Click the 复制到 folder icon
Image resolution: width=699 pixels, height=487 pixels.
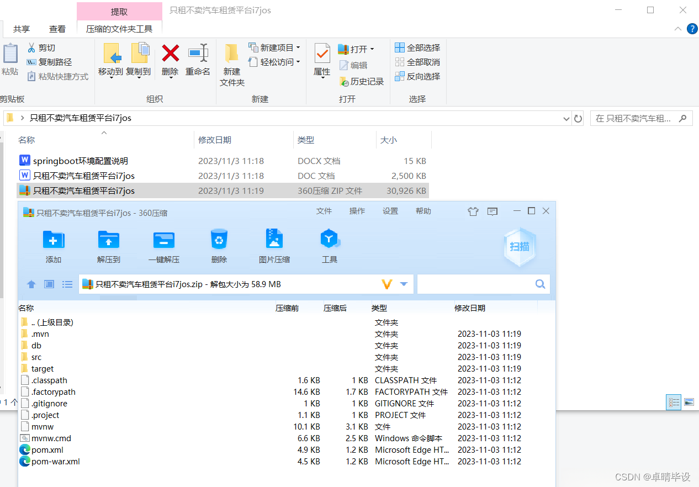point(139,53)
